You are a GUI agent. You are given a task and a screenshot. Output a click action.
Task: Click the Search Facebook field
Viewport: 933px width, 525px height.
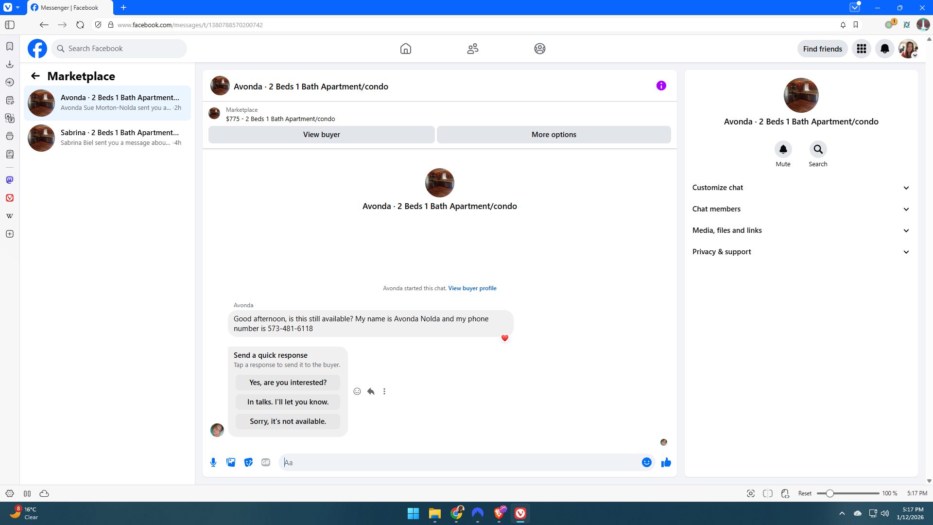pos(119,49)
